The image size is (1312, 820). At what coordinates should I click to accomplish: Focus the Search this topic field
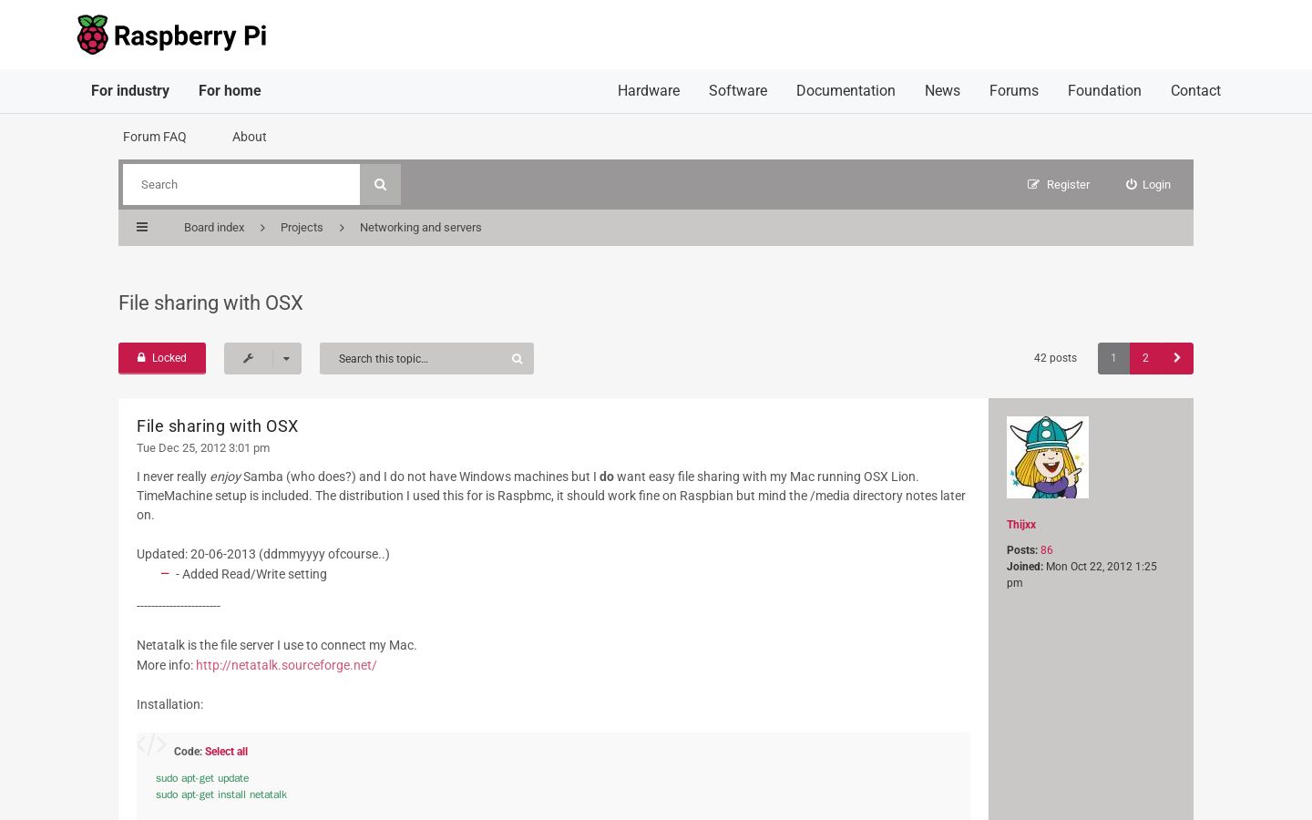tap(411, 359)
